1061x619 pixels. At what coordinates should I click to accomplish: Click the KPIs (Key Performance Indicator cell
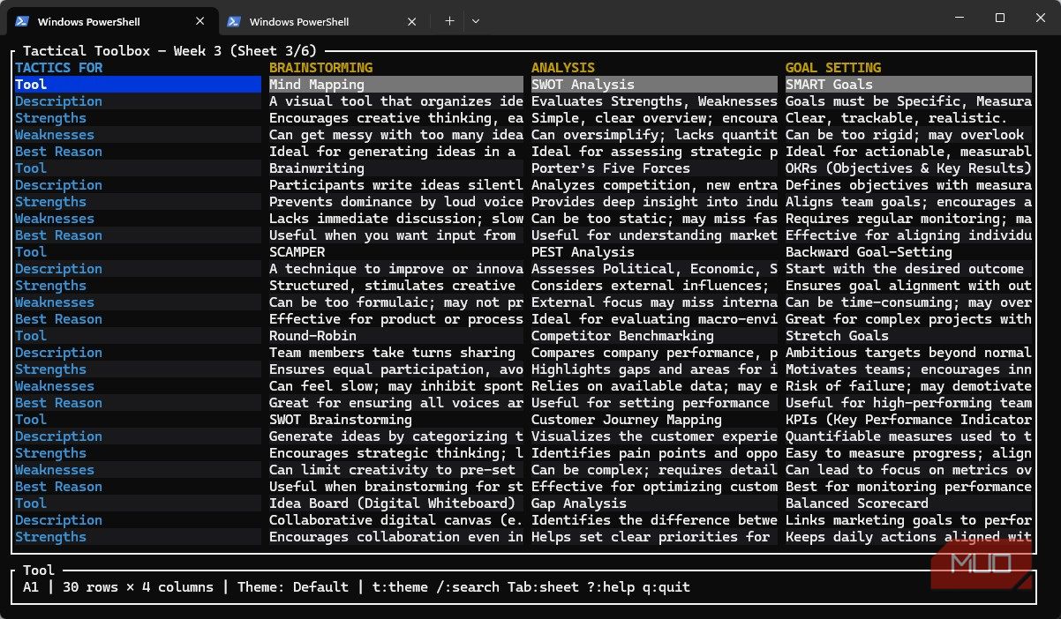pos(908,420)
